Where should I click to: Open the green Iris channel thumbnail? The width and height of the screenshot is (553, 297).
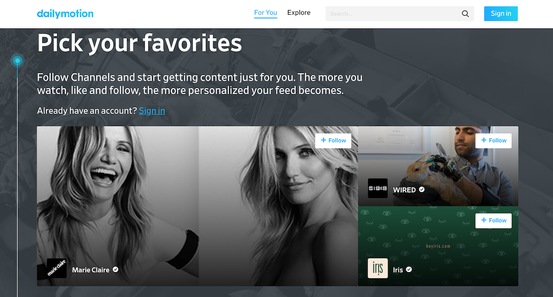tap(438, 246)
